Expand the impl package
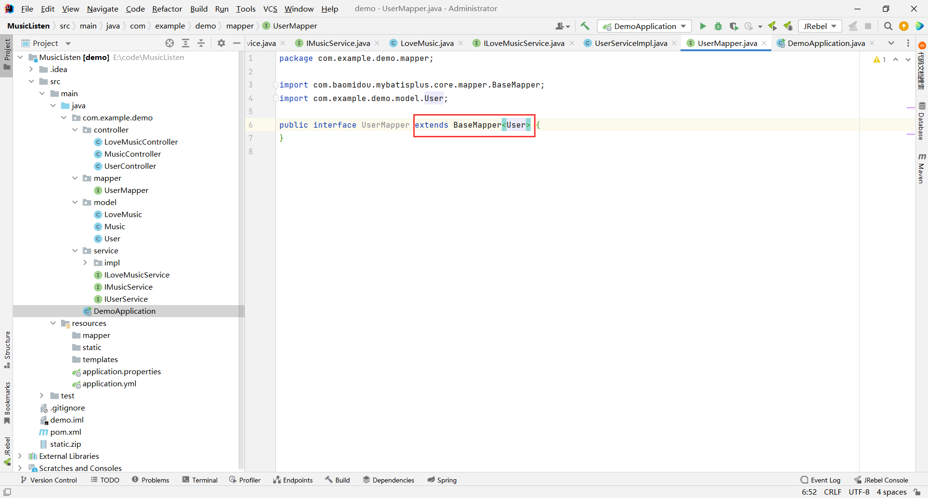Viewport: 928px width, 498px height. point(86,263)
